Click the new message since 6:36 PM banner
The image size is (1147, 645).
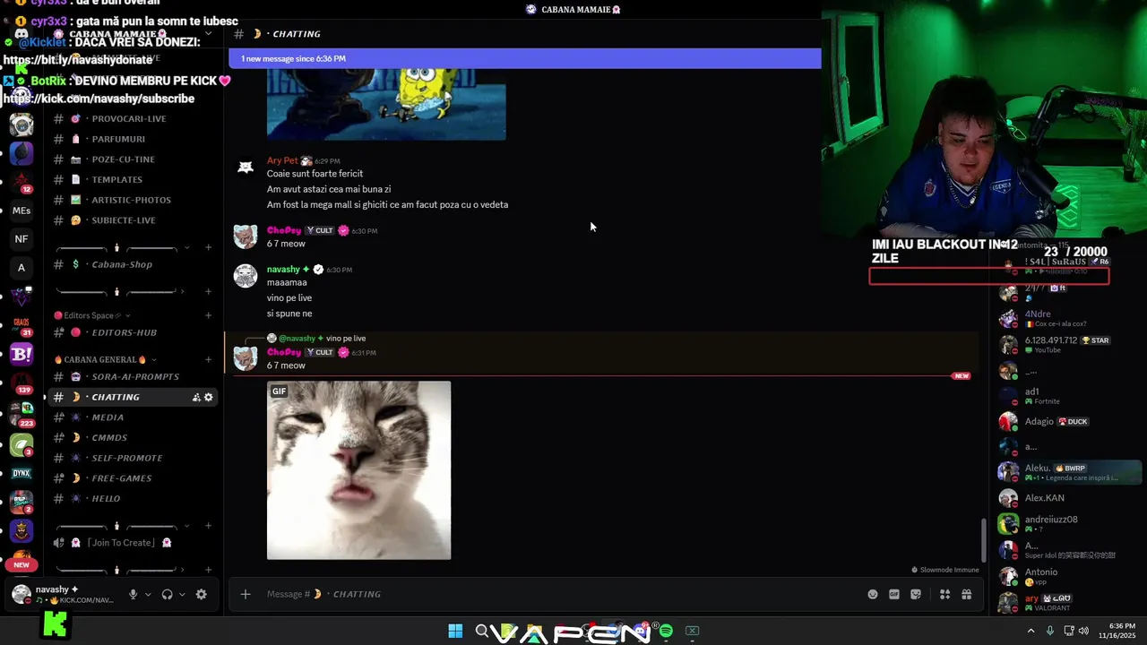524,58
